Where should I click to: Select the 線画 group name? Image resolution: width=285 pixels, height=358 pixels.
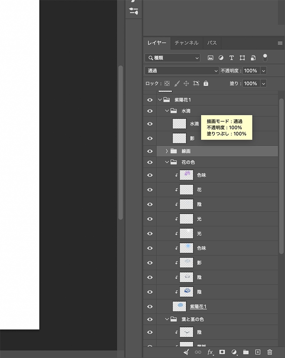click(x=186, y=151)
